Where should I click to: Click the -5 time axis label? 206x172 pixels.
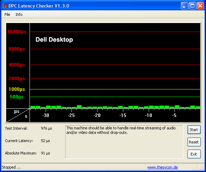pos(174,116)
